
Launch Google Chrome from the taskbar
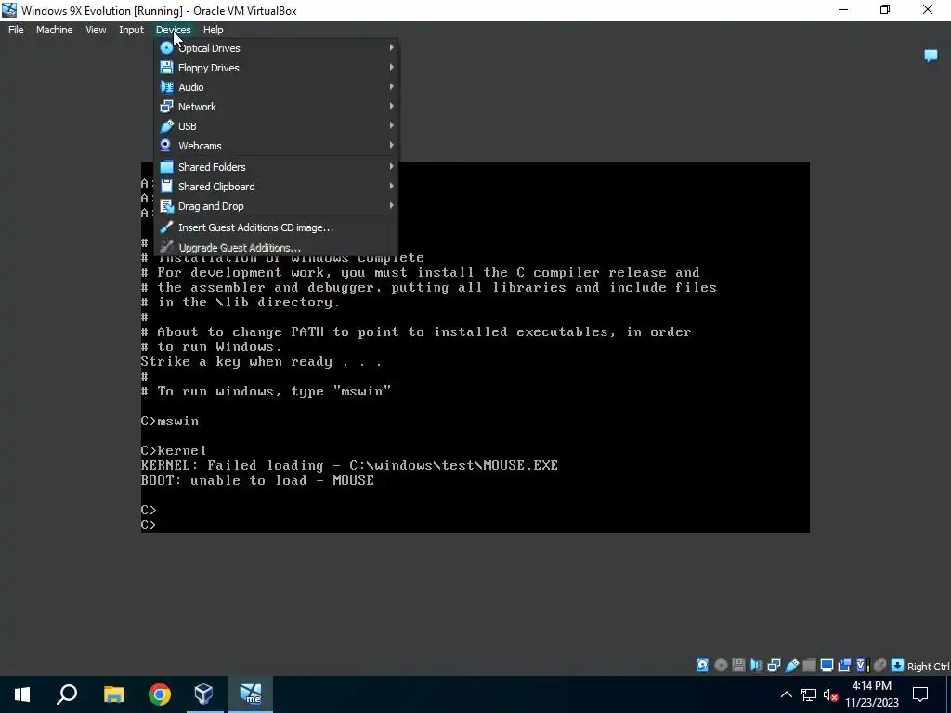click(x=160, y=694)
